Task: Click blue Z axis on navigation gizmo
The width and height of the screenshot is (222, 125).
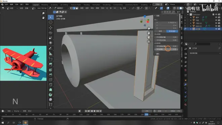Action: pos(145,17)
